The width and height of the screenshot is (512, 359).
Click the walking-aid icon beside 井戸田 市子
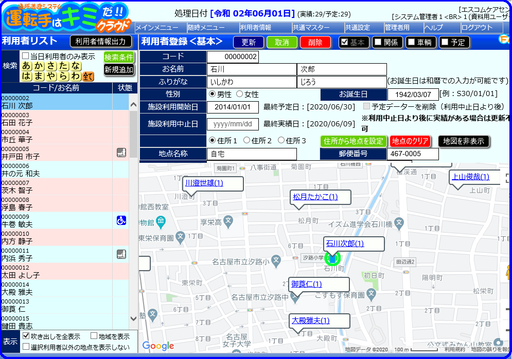click(x=121, y=153)
